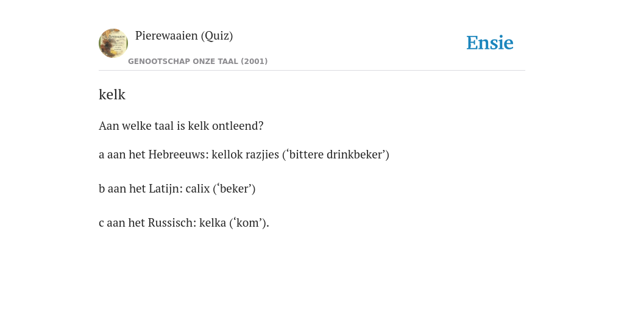Click the phrase kellok razjies
This screenshot has width=624, height=312.
click(246, 154)
